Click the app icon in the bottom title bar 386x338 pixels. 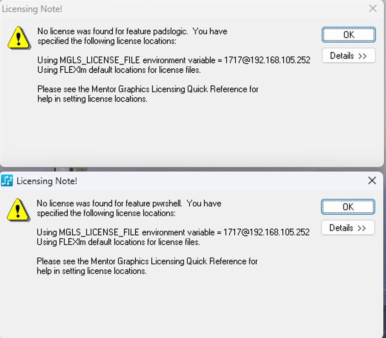pyautogui.click(x=7, y=181)
